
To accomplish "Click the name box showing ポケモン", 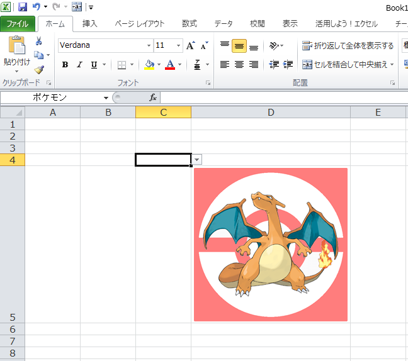I will click(51, 97).
